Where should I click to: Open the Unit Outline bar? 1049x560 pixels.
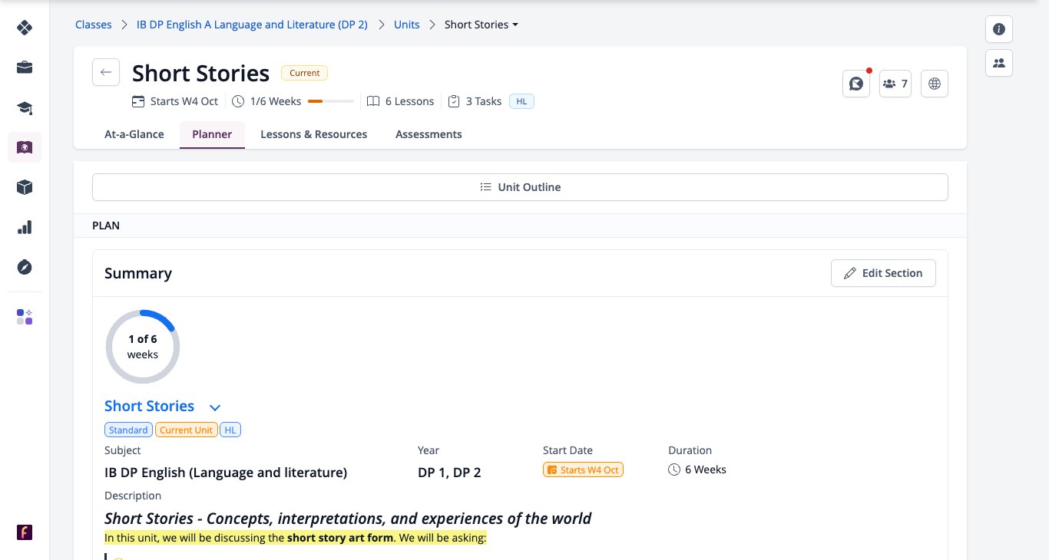pos(520,187)
